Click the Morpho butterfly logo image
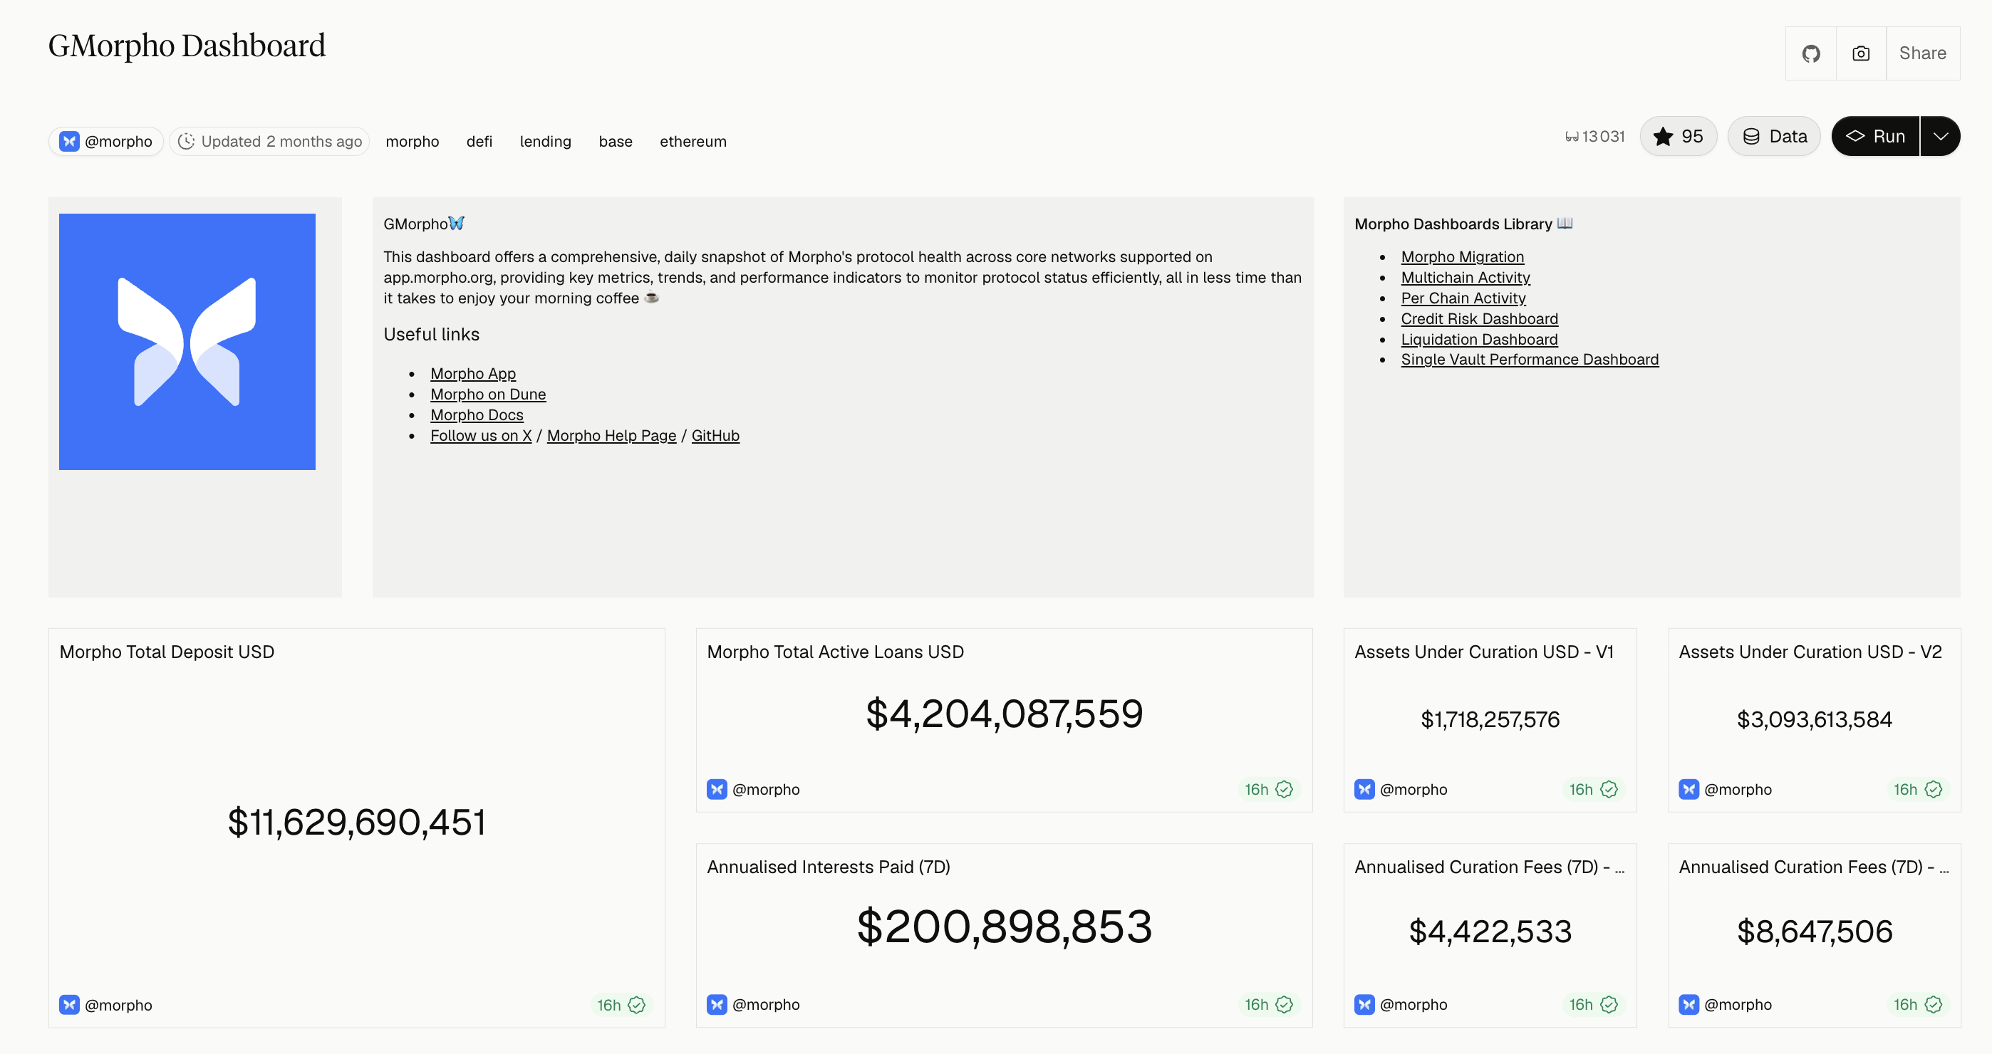This screenshot has height=1054, width=1992. (x=187, y=342)
